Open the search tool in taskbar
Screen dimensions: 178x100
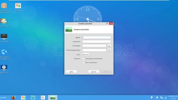[x=43, y=97]
